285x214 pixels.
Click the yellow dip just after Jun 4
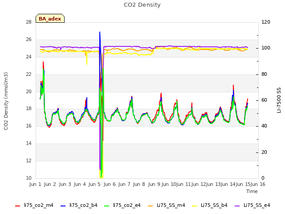coord(87,64)
